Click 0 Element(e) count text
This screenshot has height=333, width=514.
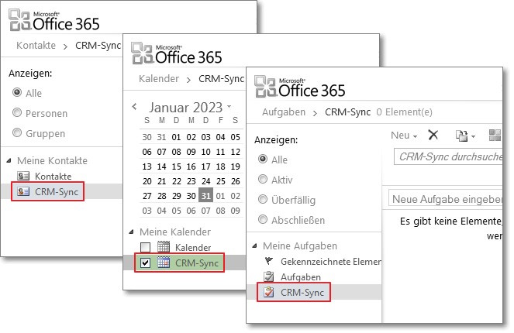[x=404, y=112]
